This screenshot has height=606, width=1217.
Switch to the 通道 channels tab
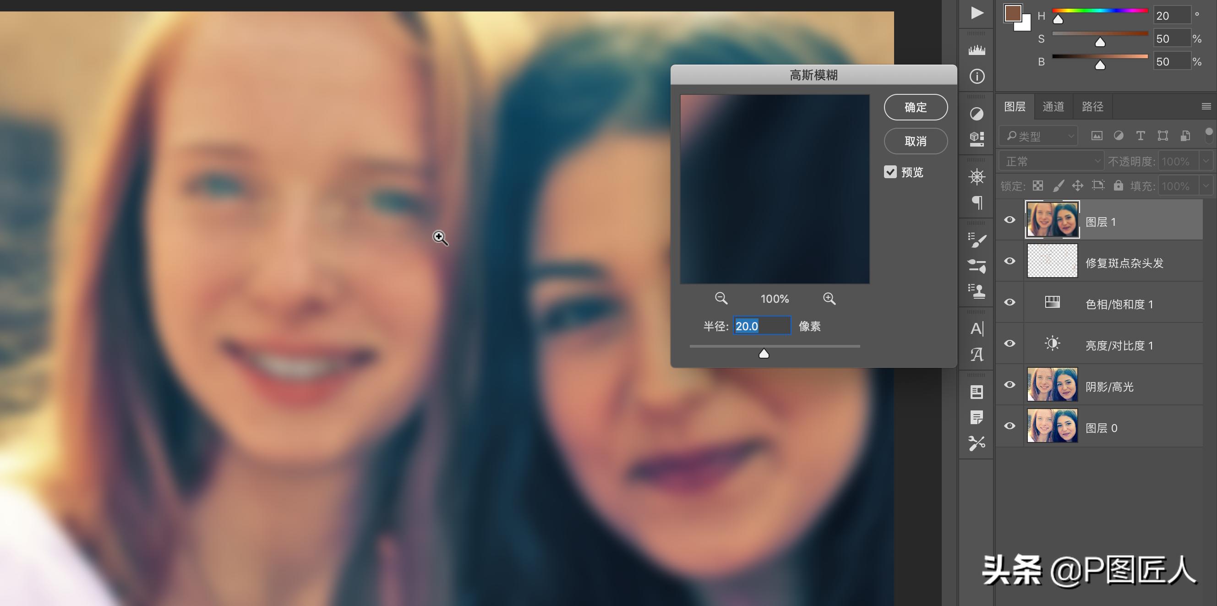1053,107
